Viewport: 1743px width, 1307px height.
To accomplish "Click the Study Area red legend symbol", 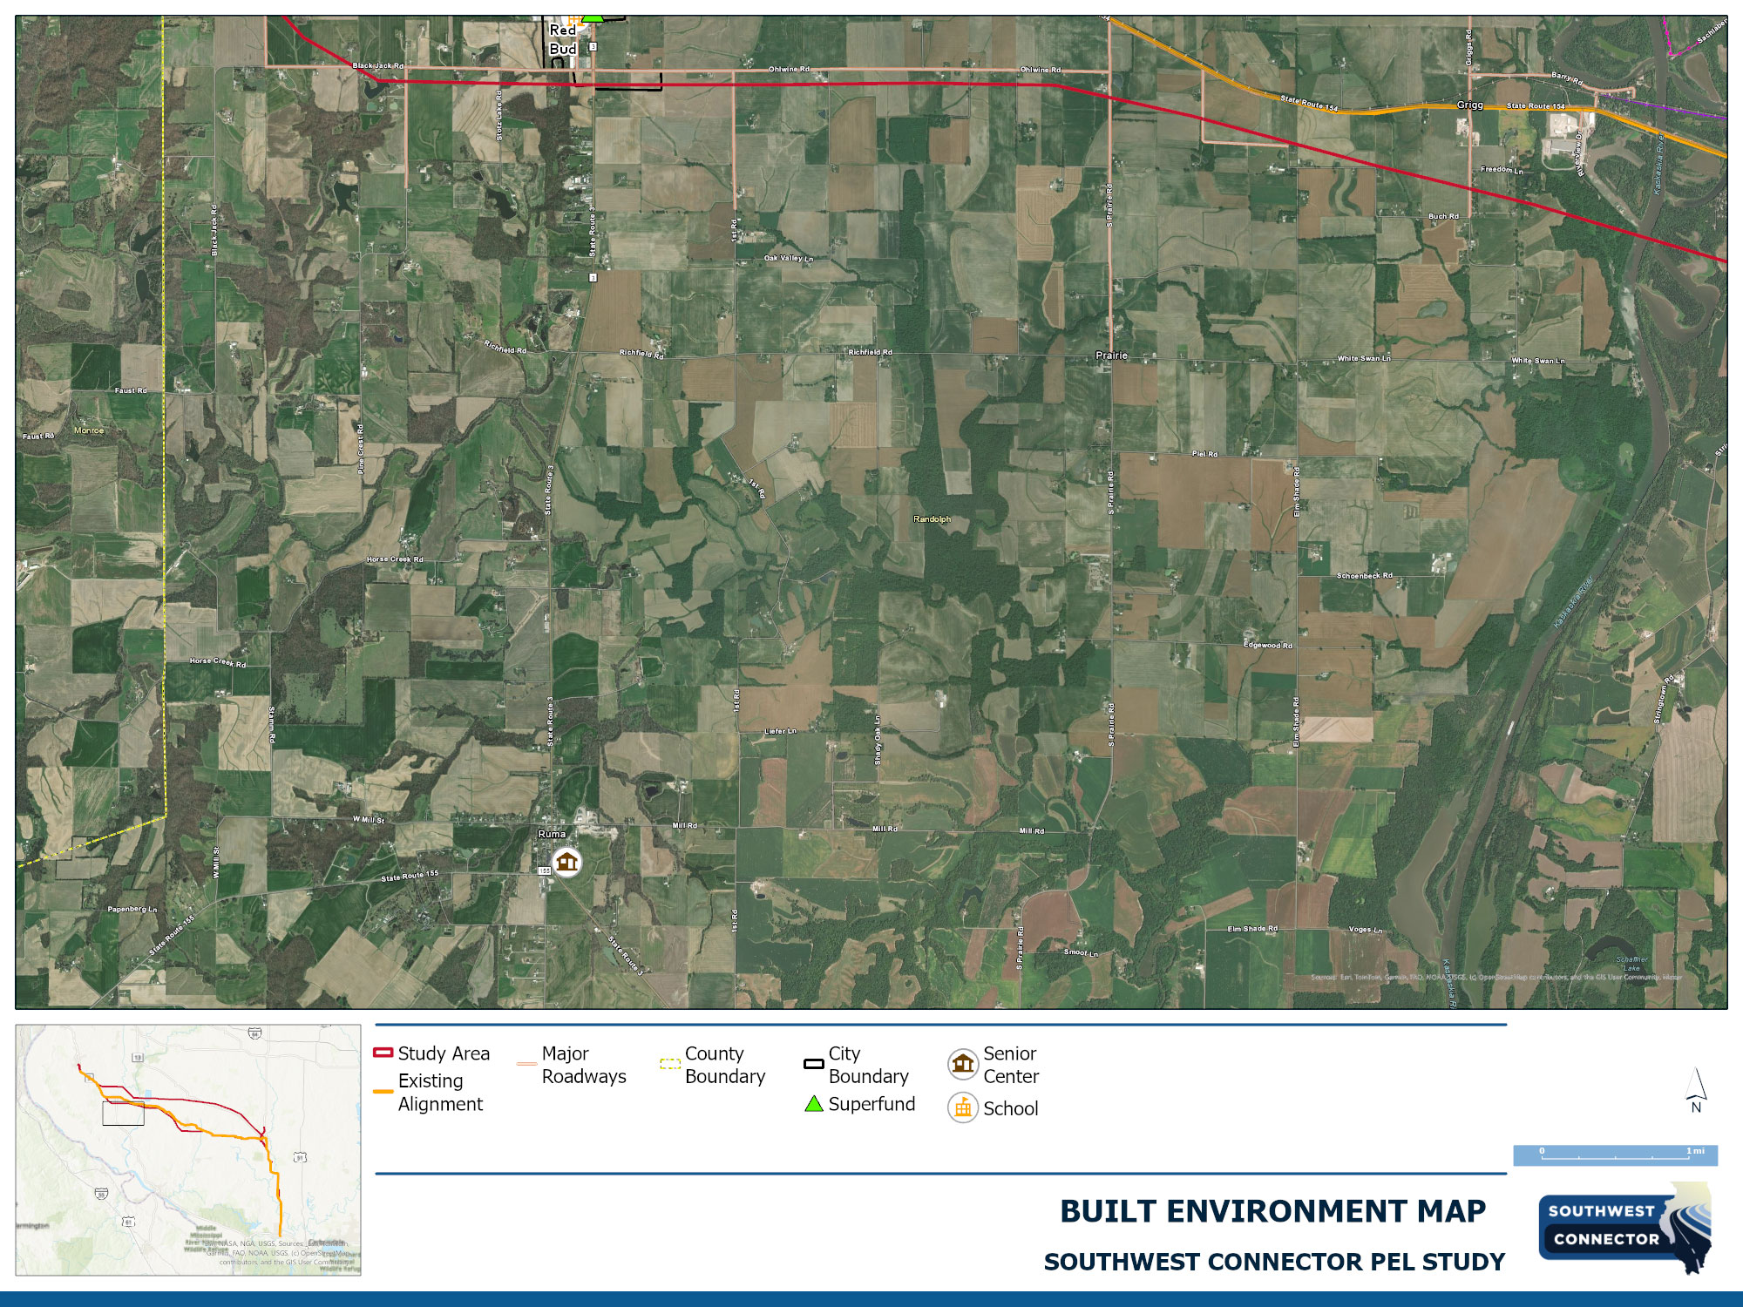I will [x=383, y=1053].
